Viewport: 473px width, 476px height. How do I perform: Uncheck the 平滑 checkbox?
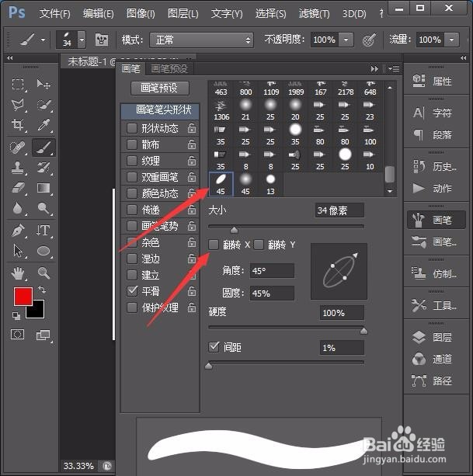point(132,291)
